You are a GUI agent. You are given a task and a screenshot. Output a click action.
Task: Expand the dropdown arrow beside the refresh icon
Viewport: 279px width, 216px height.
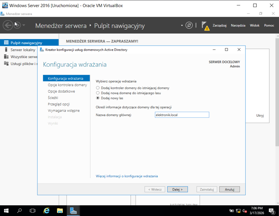182,26
